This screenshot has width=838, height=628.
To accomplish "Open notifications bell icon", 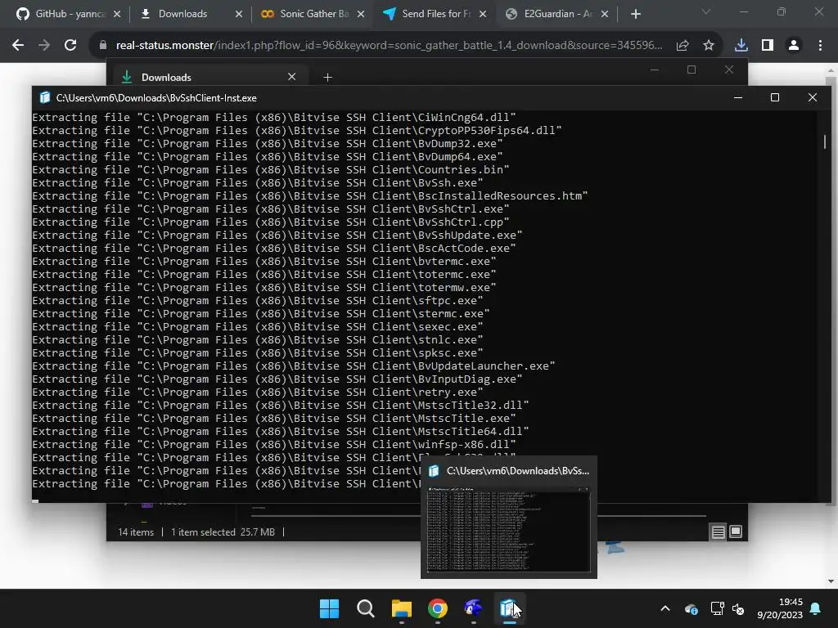I will [816, 608].
